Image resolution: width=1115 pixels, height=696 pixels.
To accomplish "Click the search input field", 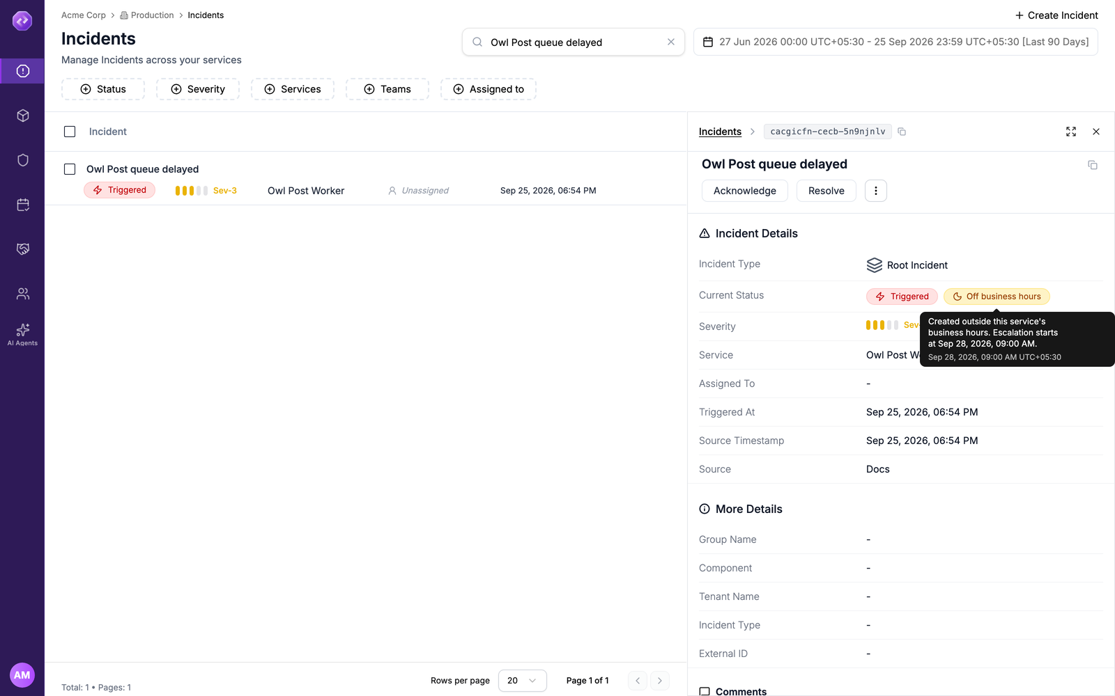I will [x=574, y=42].
